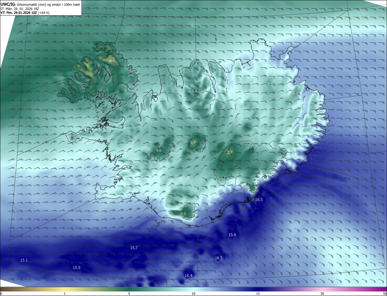
Task: Click the 7.0 value label in northeast
Action: 270,84
